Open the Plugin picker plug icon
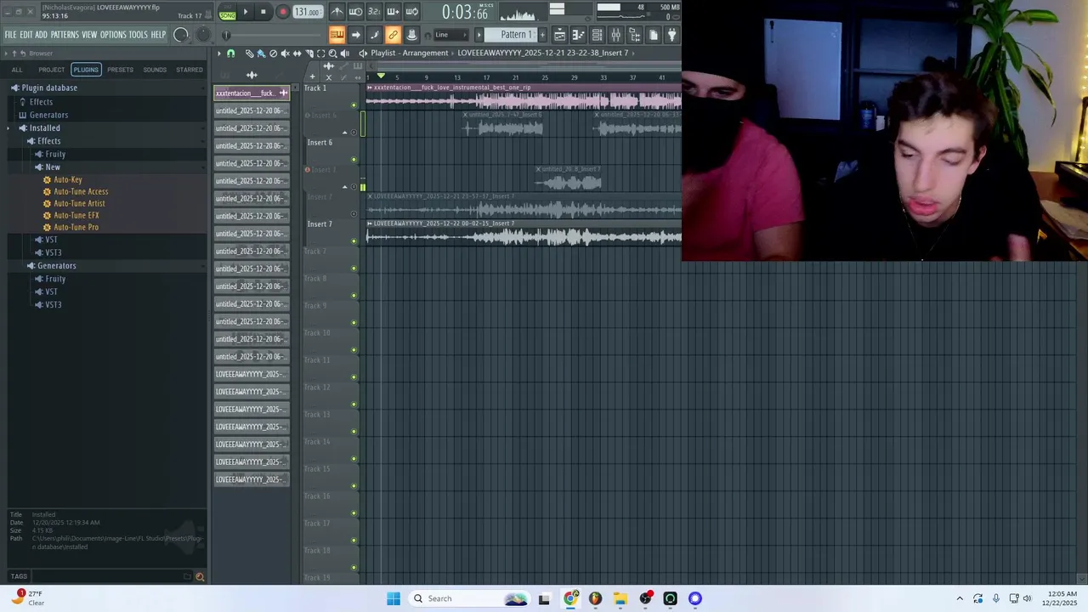The height and width of the screenshot is (612, 1088). coord(671,35)
